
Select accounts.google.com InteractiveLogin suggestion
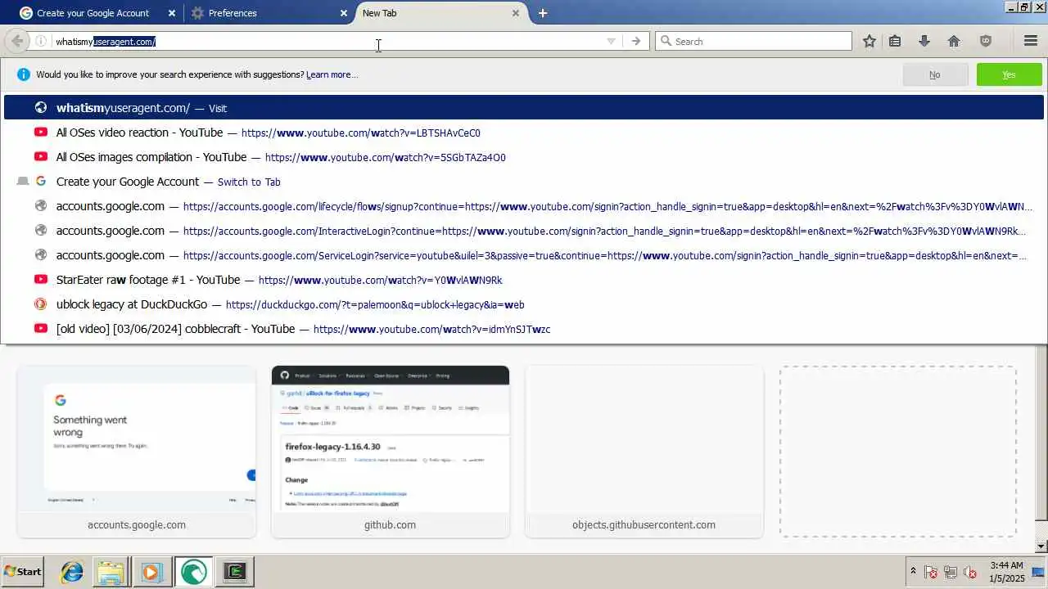point(524,231)
